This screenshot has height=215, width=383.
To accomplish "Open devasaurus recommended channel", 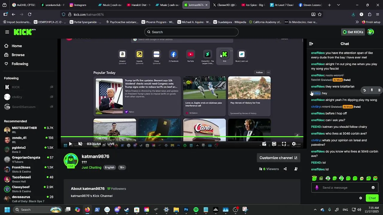I will [x=29, y=199].
